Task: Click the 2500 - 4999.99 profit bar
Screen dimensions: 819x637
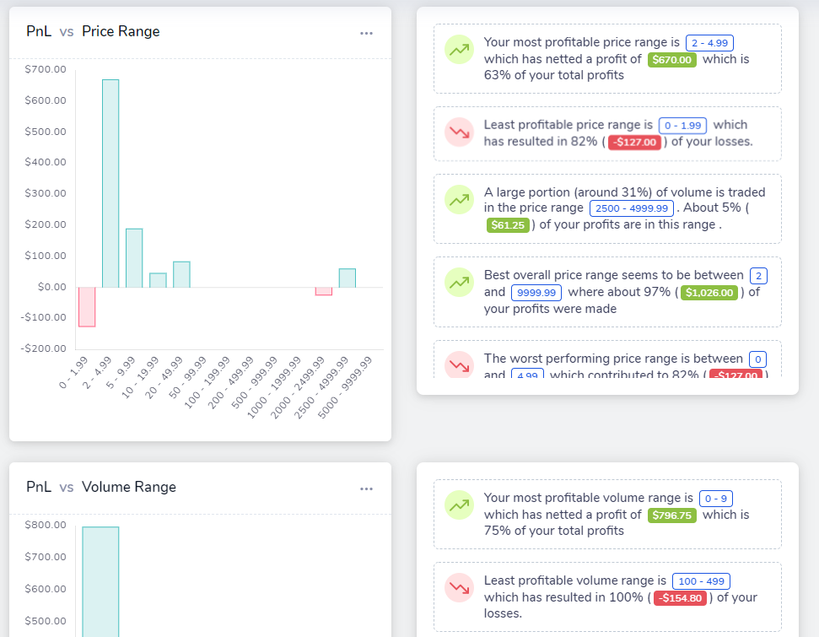Action: point(348,278)
